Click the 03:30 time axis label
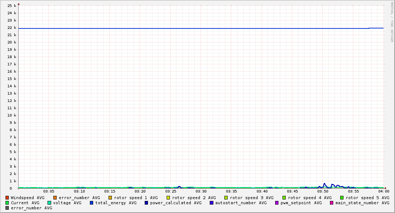395x213 pixels. pyautogui.click(x=201, y=191)
